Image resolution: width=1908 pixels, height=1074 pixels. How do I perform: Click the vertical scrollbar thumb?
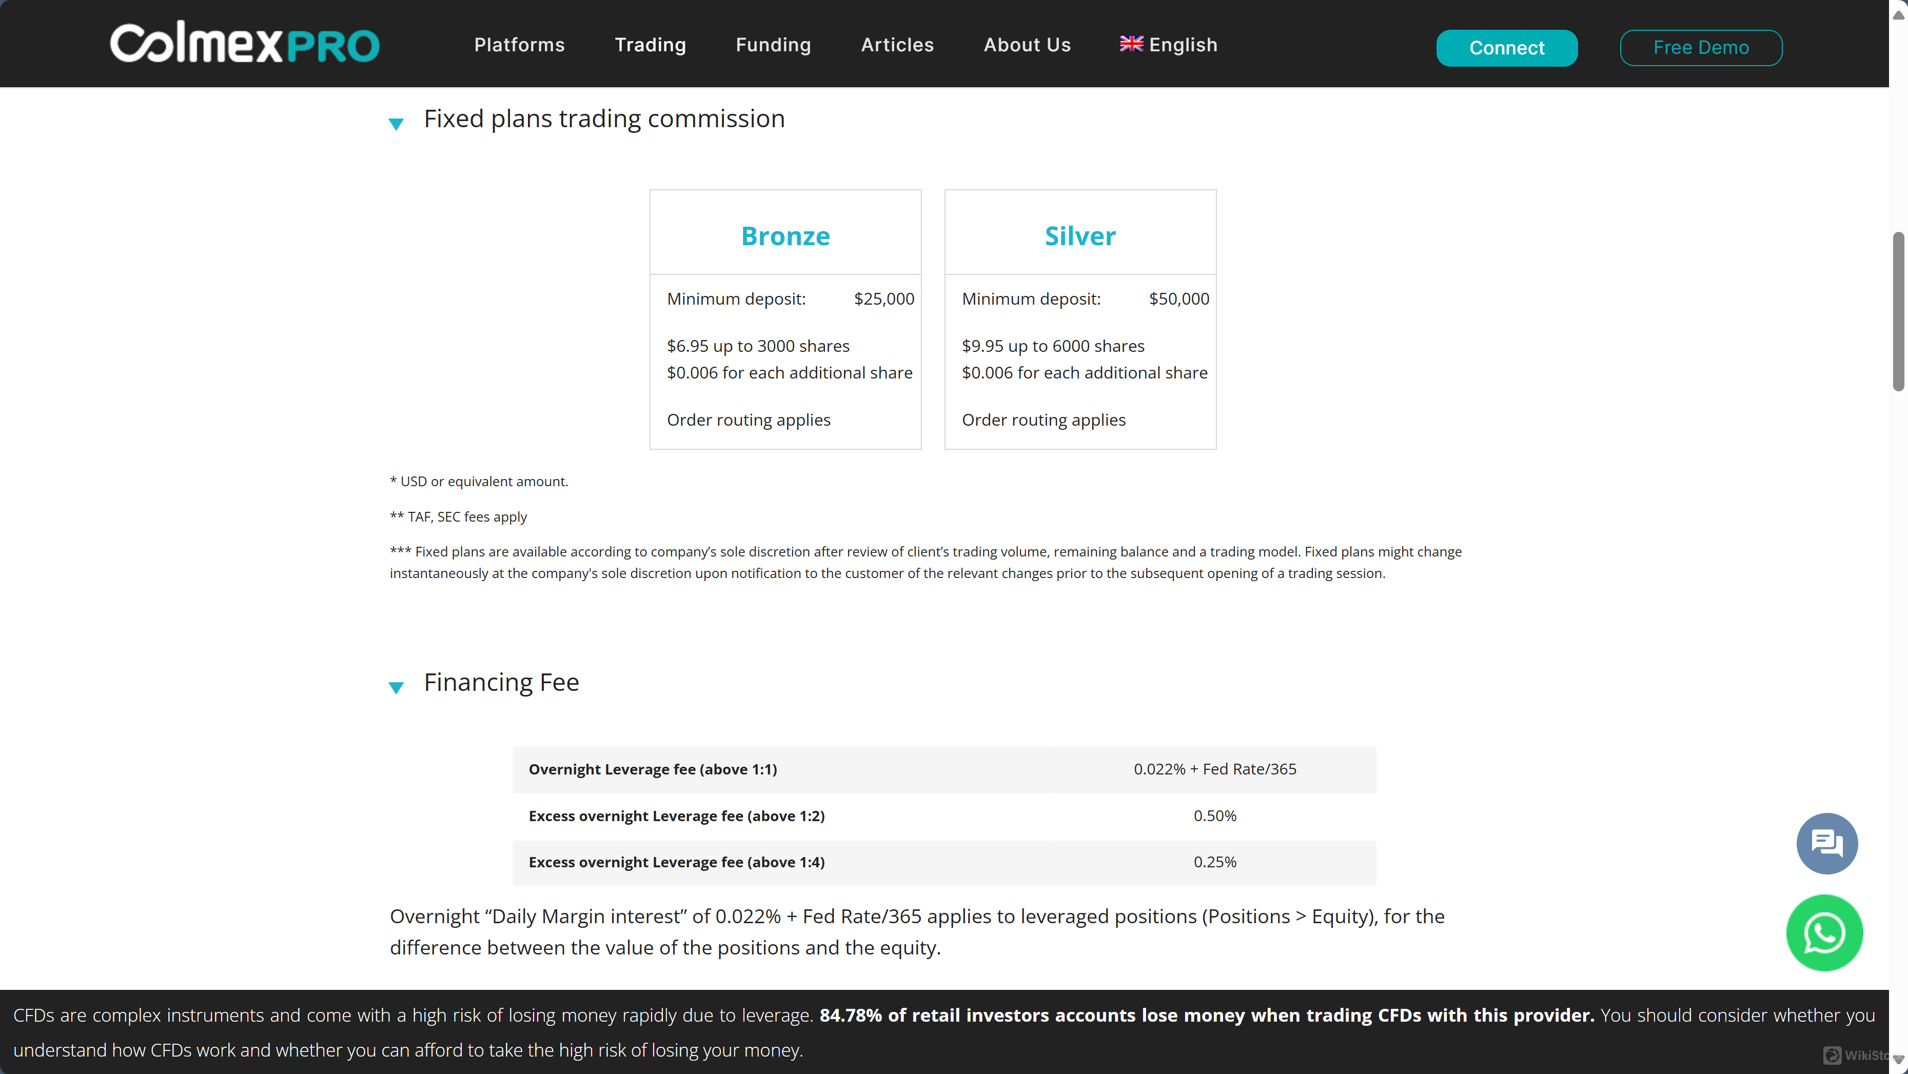click(x=1898, y=311)
